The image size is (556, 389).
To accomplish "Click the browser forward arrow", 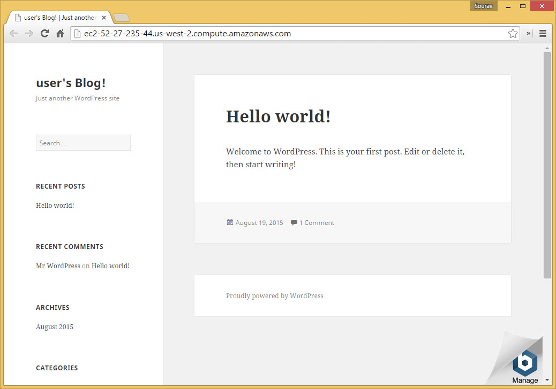I will pyautogui.click(x=29, y=34).
